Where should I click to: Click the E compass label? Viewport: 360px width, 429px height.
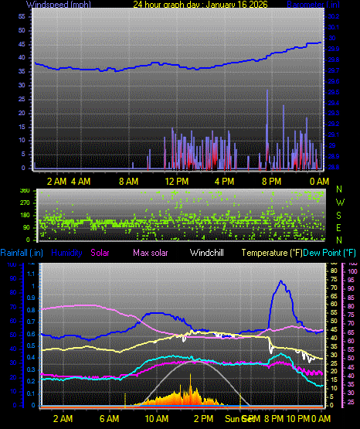coord(338,227)
